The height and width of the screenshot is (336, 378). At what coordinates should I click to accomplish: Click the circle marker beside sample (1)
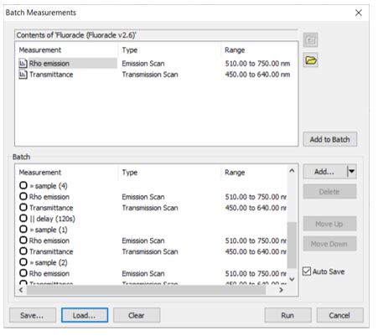click(x=23, y=230)
